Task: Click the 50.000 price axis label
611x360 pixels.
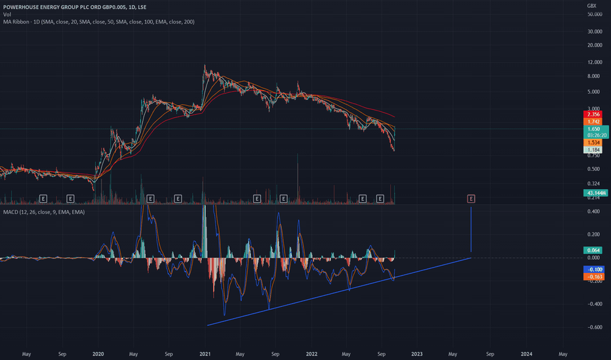Action: tap(595, 14)
